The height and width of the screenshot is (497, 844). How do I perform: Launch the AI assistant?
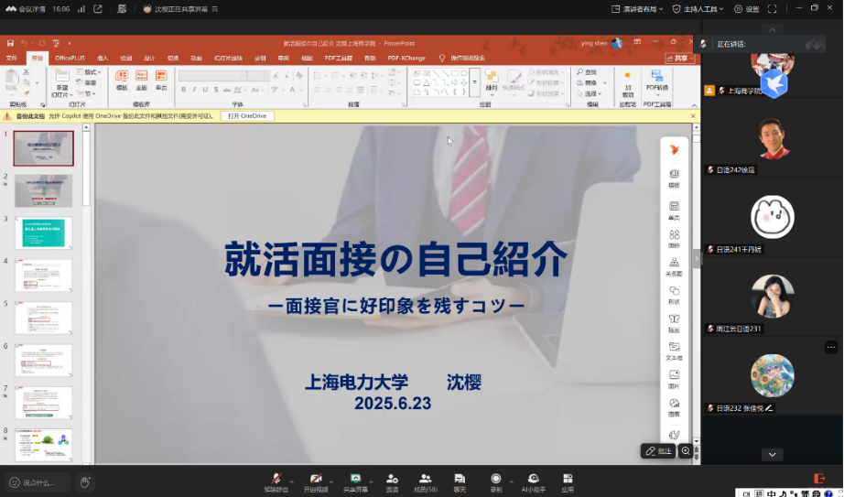pos(533,479)
